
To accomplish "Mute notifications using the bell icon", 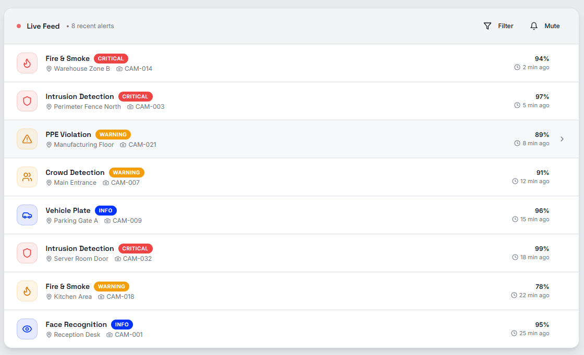I will 533,26.
